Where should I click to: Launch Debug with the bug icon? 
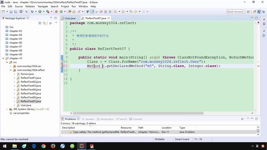pos(32,12)
